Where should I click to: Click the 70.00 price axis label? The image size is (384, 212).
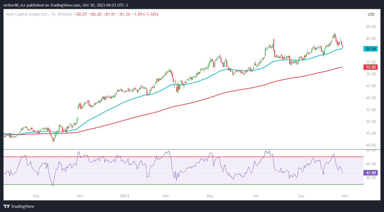[371, 74]
